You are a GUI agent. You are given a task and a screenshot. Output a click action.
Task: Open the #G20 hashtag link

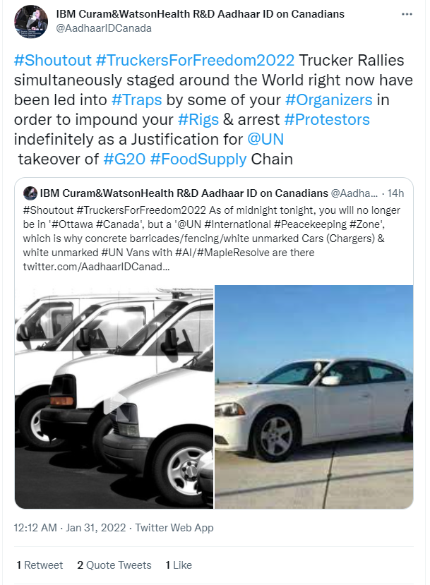click(124, 159)
